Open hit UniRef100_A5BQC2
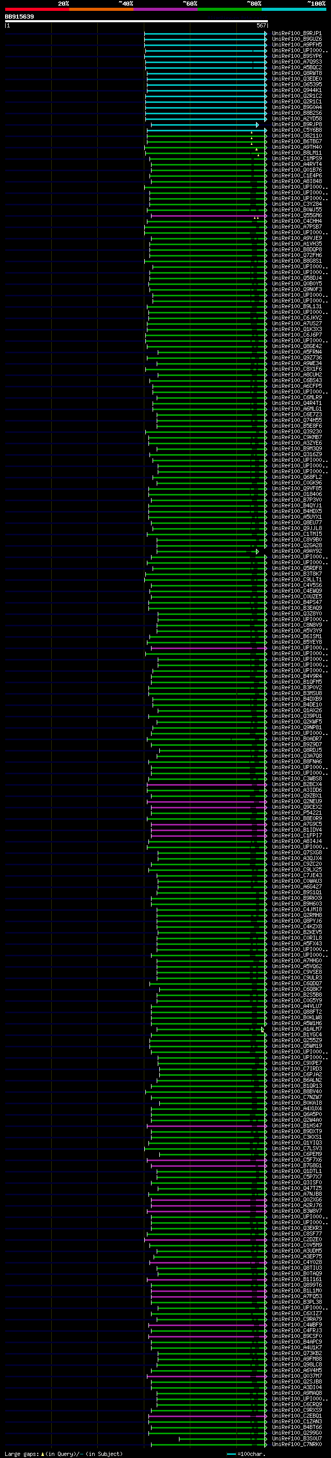Screen dimensions: 331x1458 tap(296, 67)
